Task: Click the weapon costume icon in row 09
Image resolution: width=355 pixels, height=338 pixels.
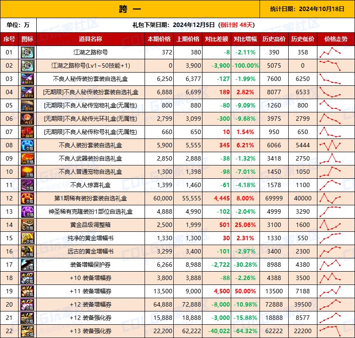Action: [x=27, y=158]
